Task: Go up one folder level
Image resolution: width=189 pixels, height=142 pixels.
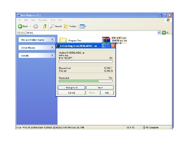Action: [x=45, y=26]
